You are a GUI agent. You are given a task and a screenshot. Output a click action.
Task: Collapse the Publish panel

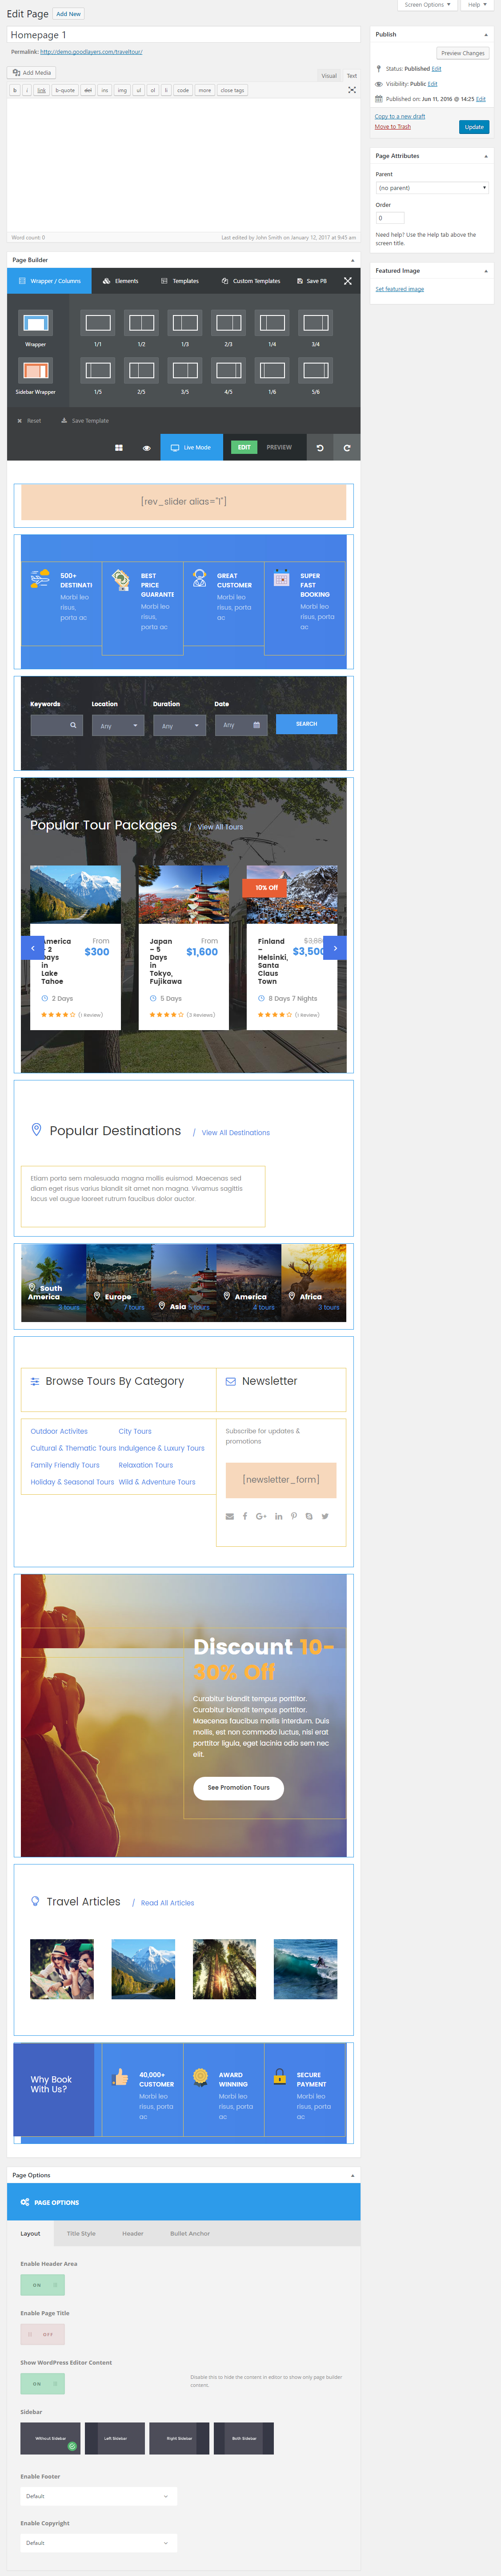click(486, 35)
